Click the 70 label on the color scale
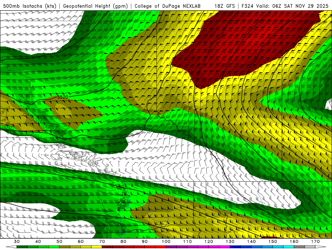This screenshot has width=332, height=249. [x=102, y=242]
